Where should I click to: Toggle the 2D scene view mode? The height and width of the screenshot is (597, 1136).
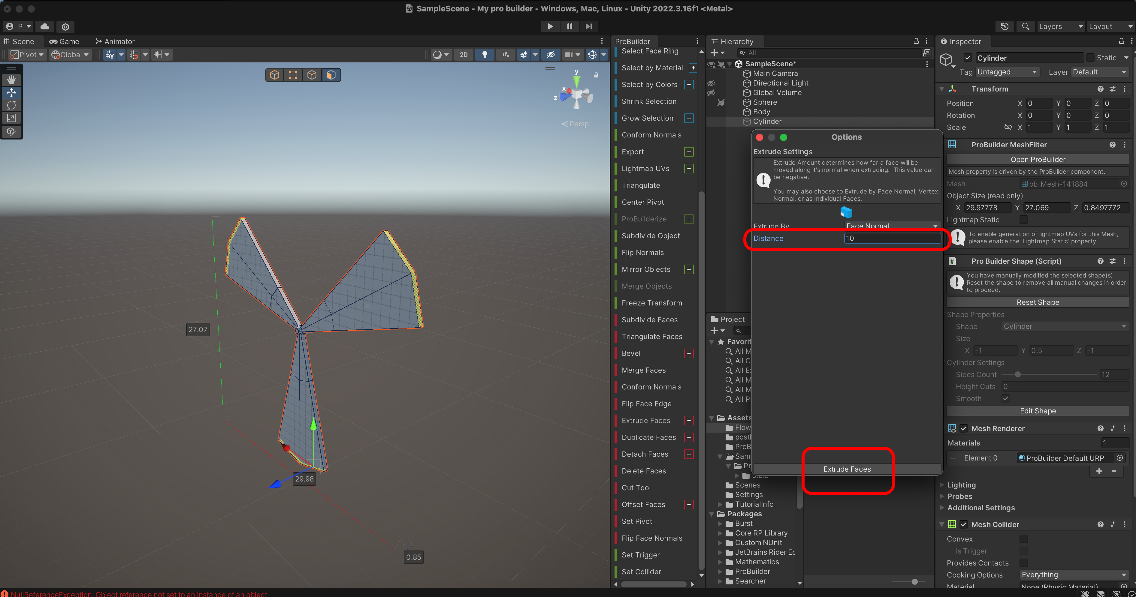point(464,54)
